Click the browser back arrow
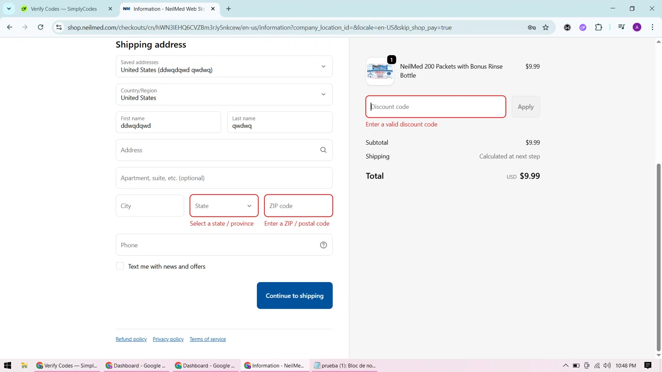The height and width of the screenshot is (372, 662). tap(10, 27)
